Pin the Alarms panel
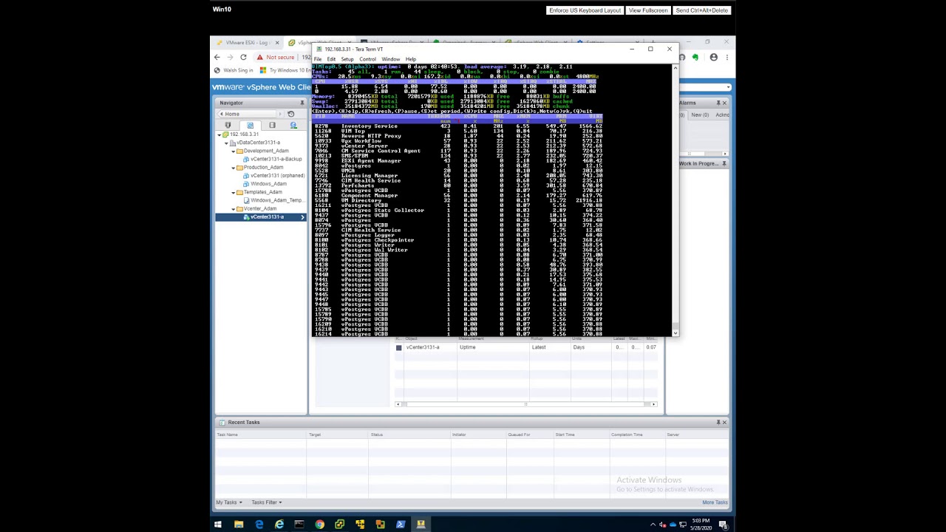 tap(718, 103)
